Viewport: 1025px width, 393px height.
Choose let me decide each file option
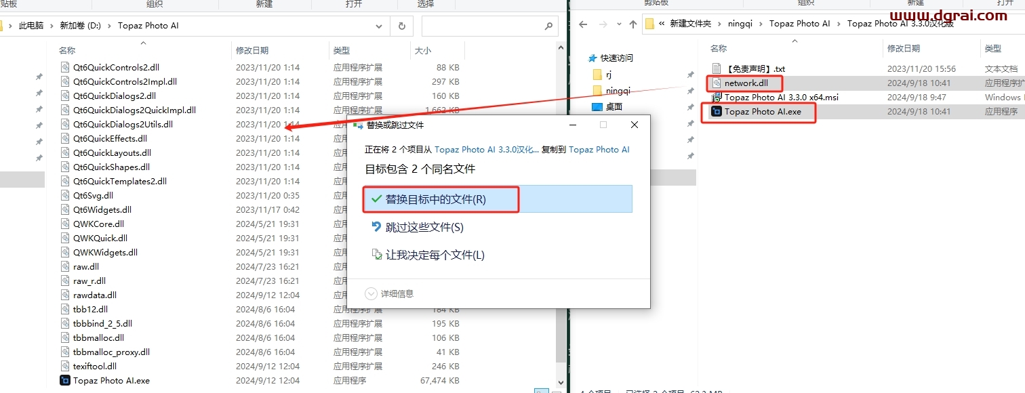[428, 255]
